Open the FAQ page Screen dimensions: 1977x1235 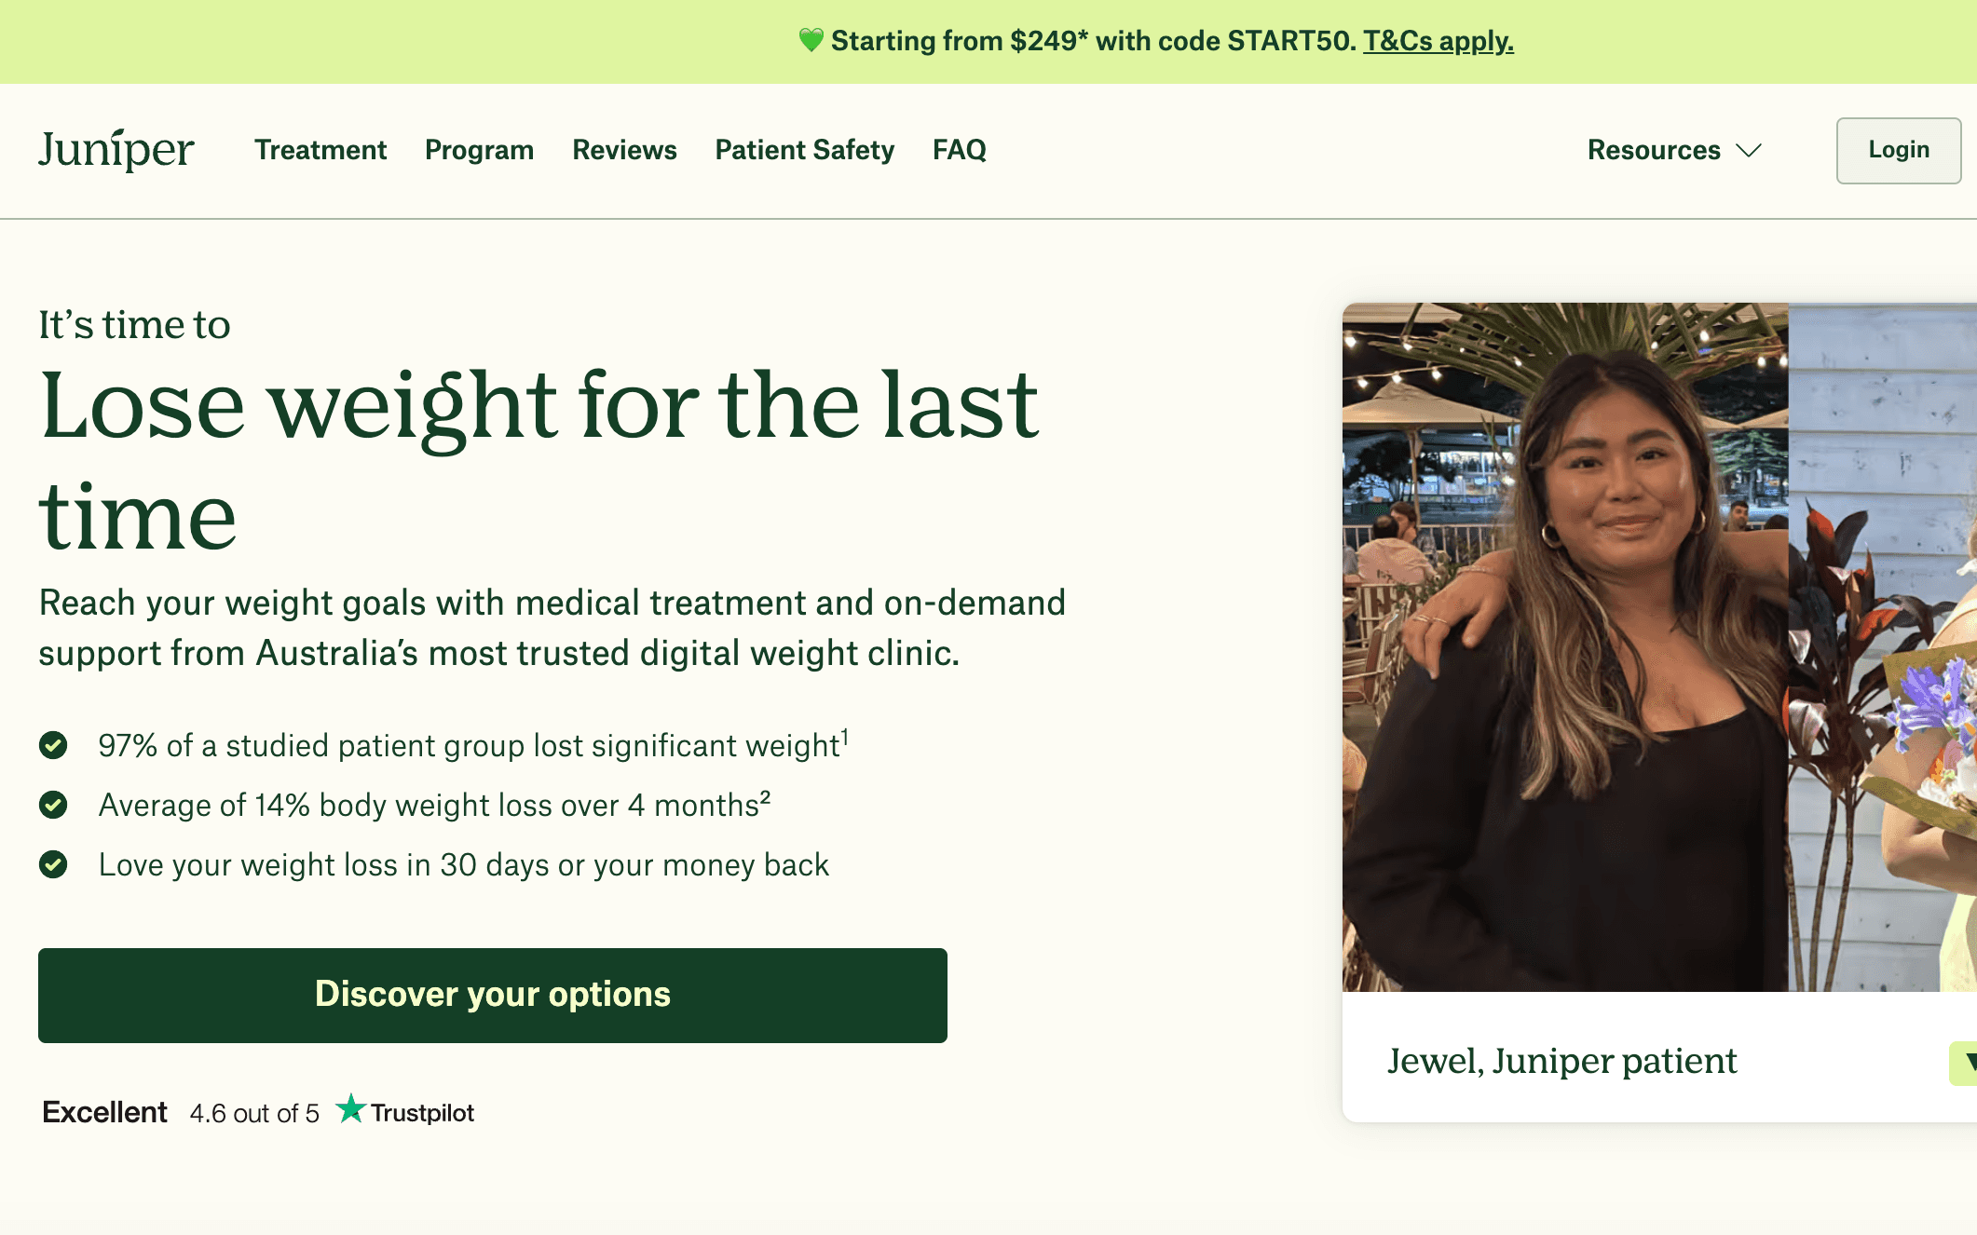pos(959,150)
